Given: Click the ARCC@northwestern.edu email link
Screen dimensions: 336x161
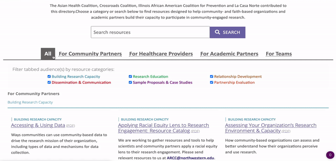Looking at the screenshot, I should [x=190, y=158].
